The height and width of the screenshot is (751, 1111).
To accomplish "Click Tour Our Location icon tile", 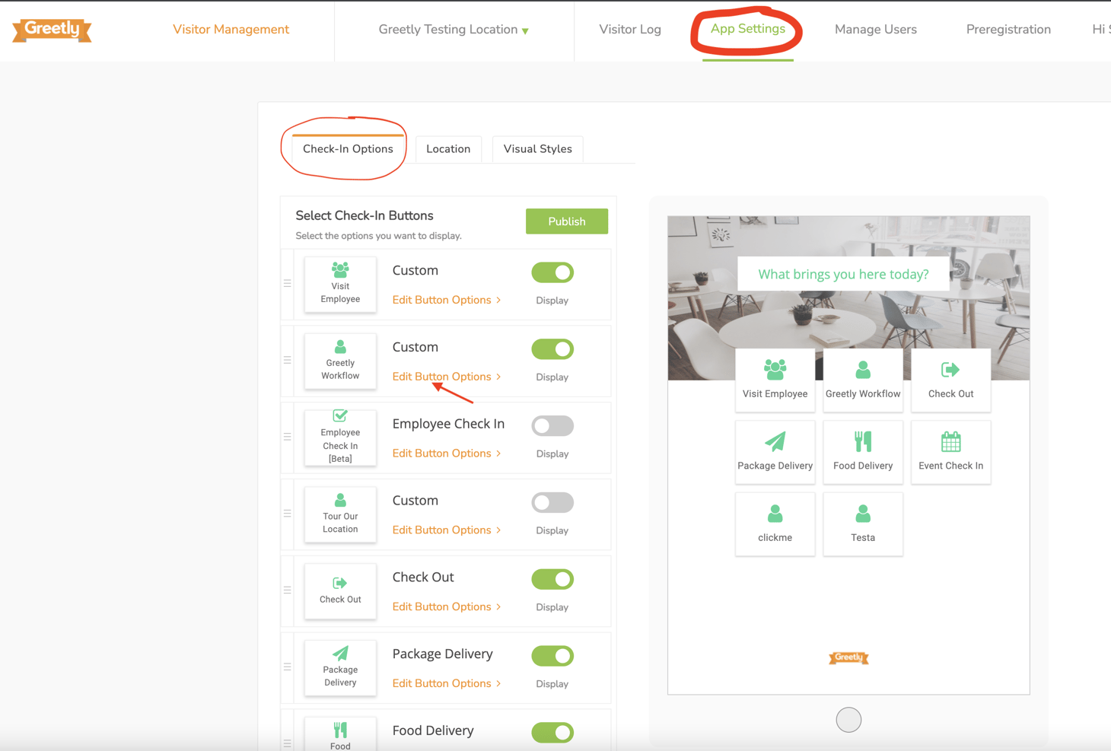I will click(x=340, y=514).
